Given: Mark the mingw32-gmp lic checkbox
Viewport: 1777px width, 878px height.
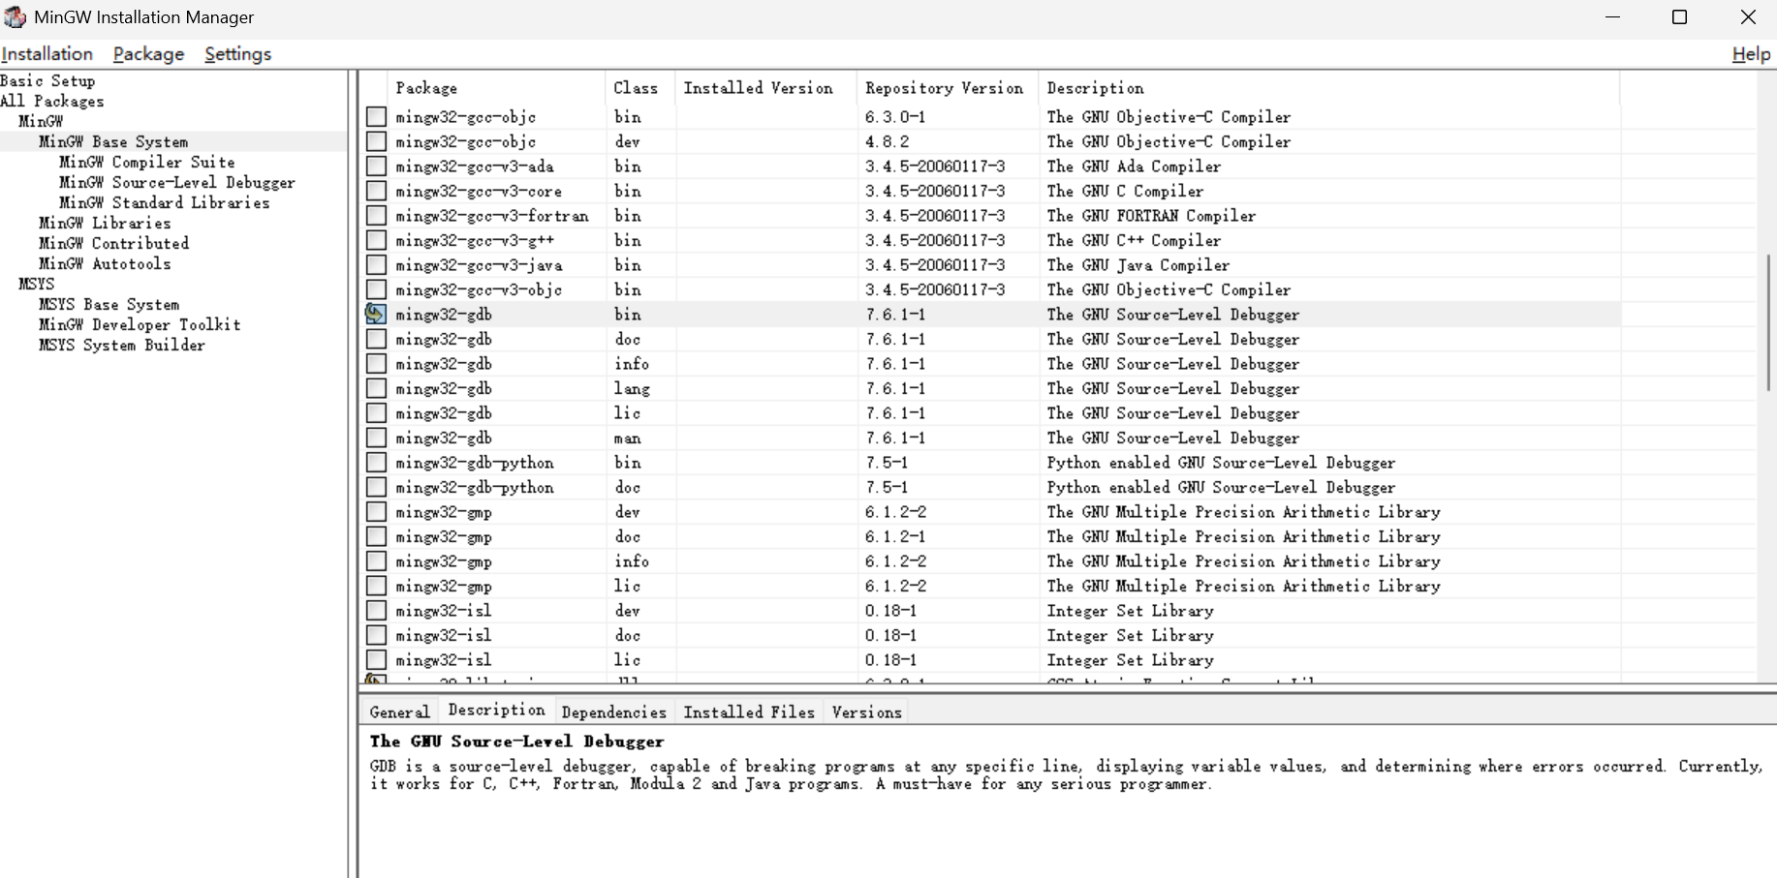Looking at the screenshot, I should click(376, 586).
